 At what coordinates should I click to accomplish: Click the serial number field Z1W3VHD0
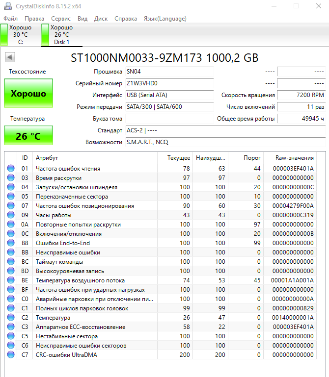point(169,83)
